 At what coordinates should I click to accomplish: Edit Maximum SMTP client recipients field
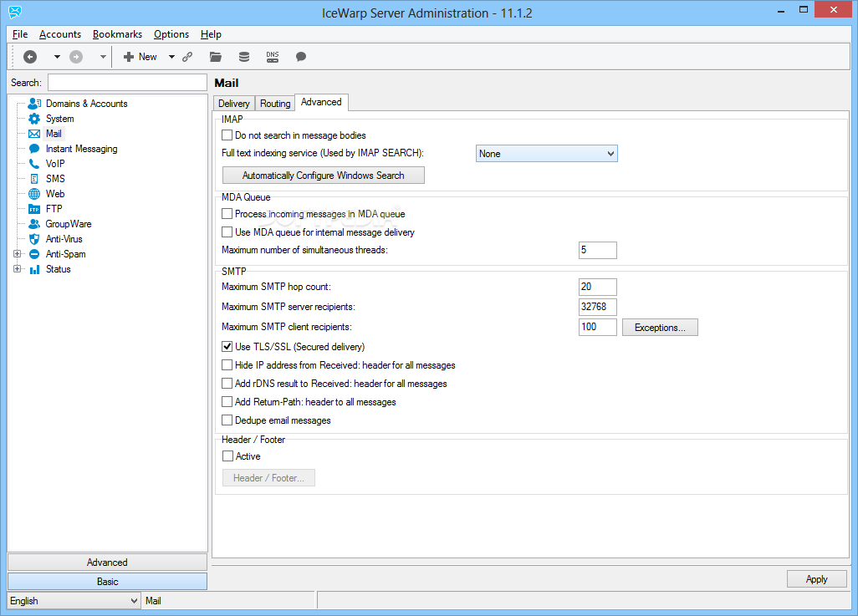[598, 327]
